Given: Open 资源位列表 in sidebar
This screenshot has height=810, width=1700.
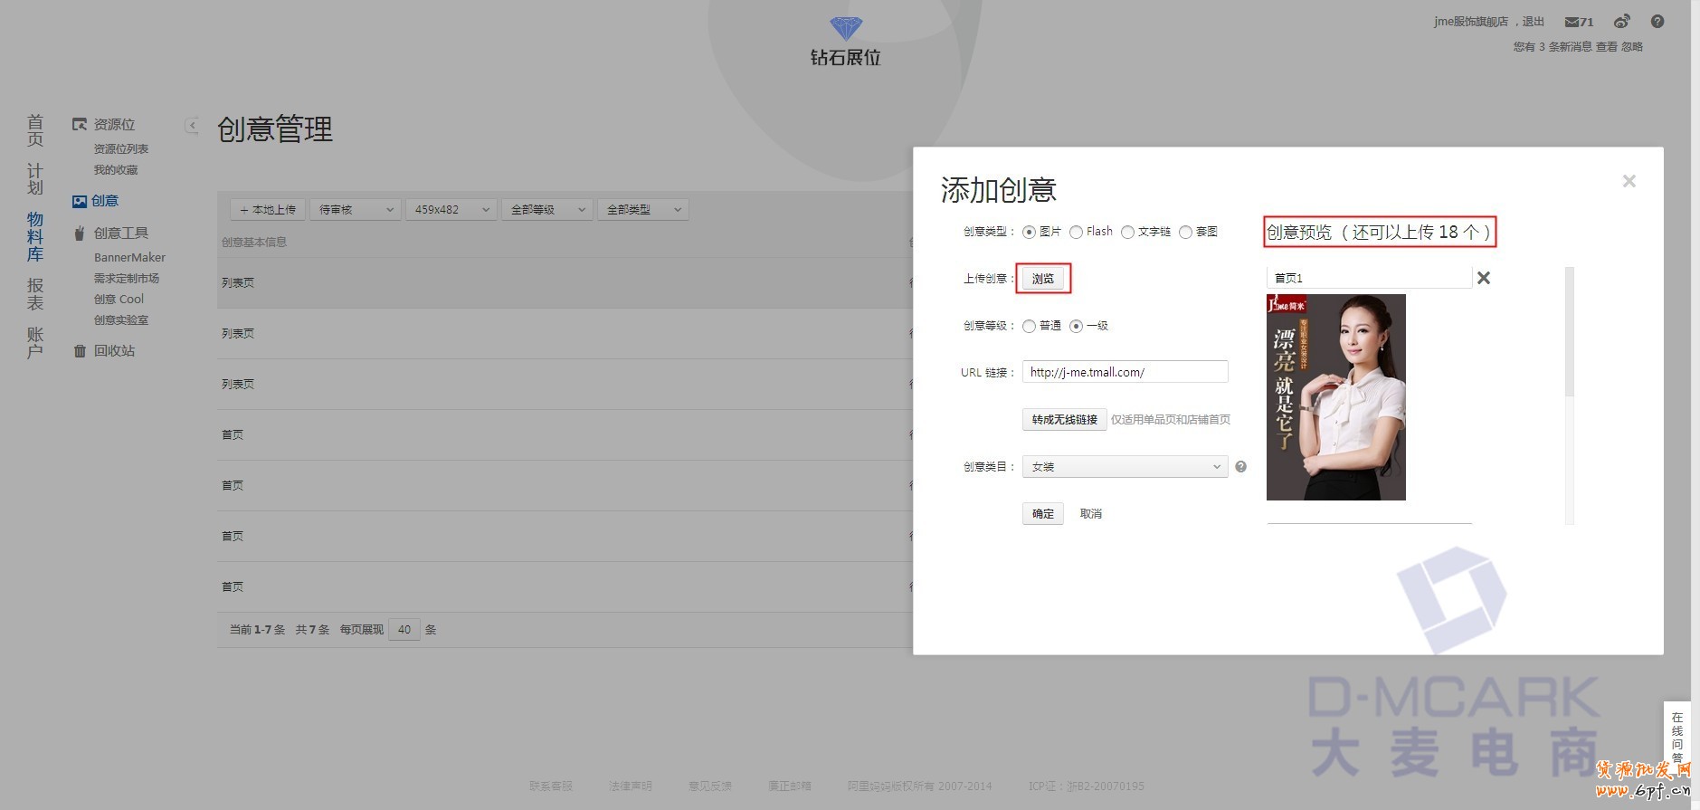Looking at the screenshot, I should 120,149.
